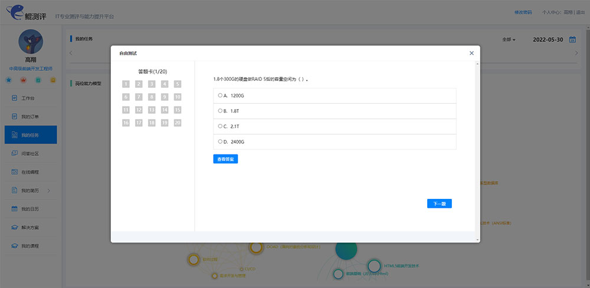The width and height of the screenshot is (590, 288).
Task: Select answer option D. 2400G
Action: click(x=220, y=142)
